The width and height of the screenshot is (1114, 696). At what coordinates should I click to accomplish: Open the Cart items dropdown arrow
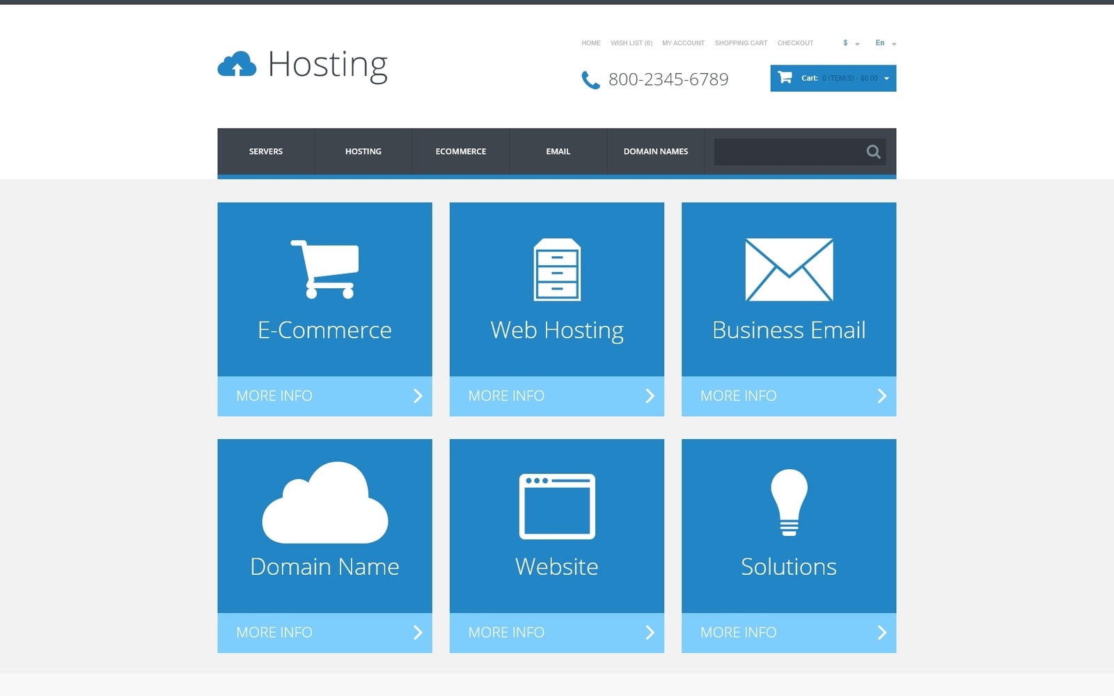coord(886,79)
